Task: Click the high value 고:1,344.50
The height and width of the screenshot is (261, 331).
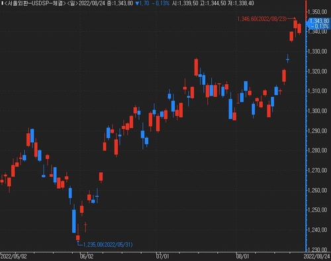Action: point(213,3)
